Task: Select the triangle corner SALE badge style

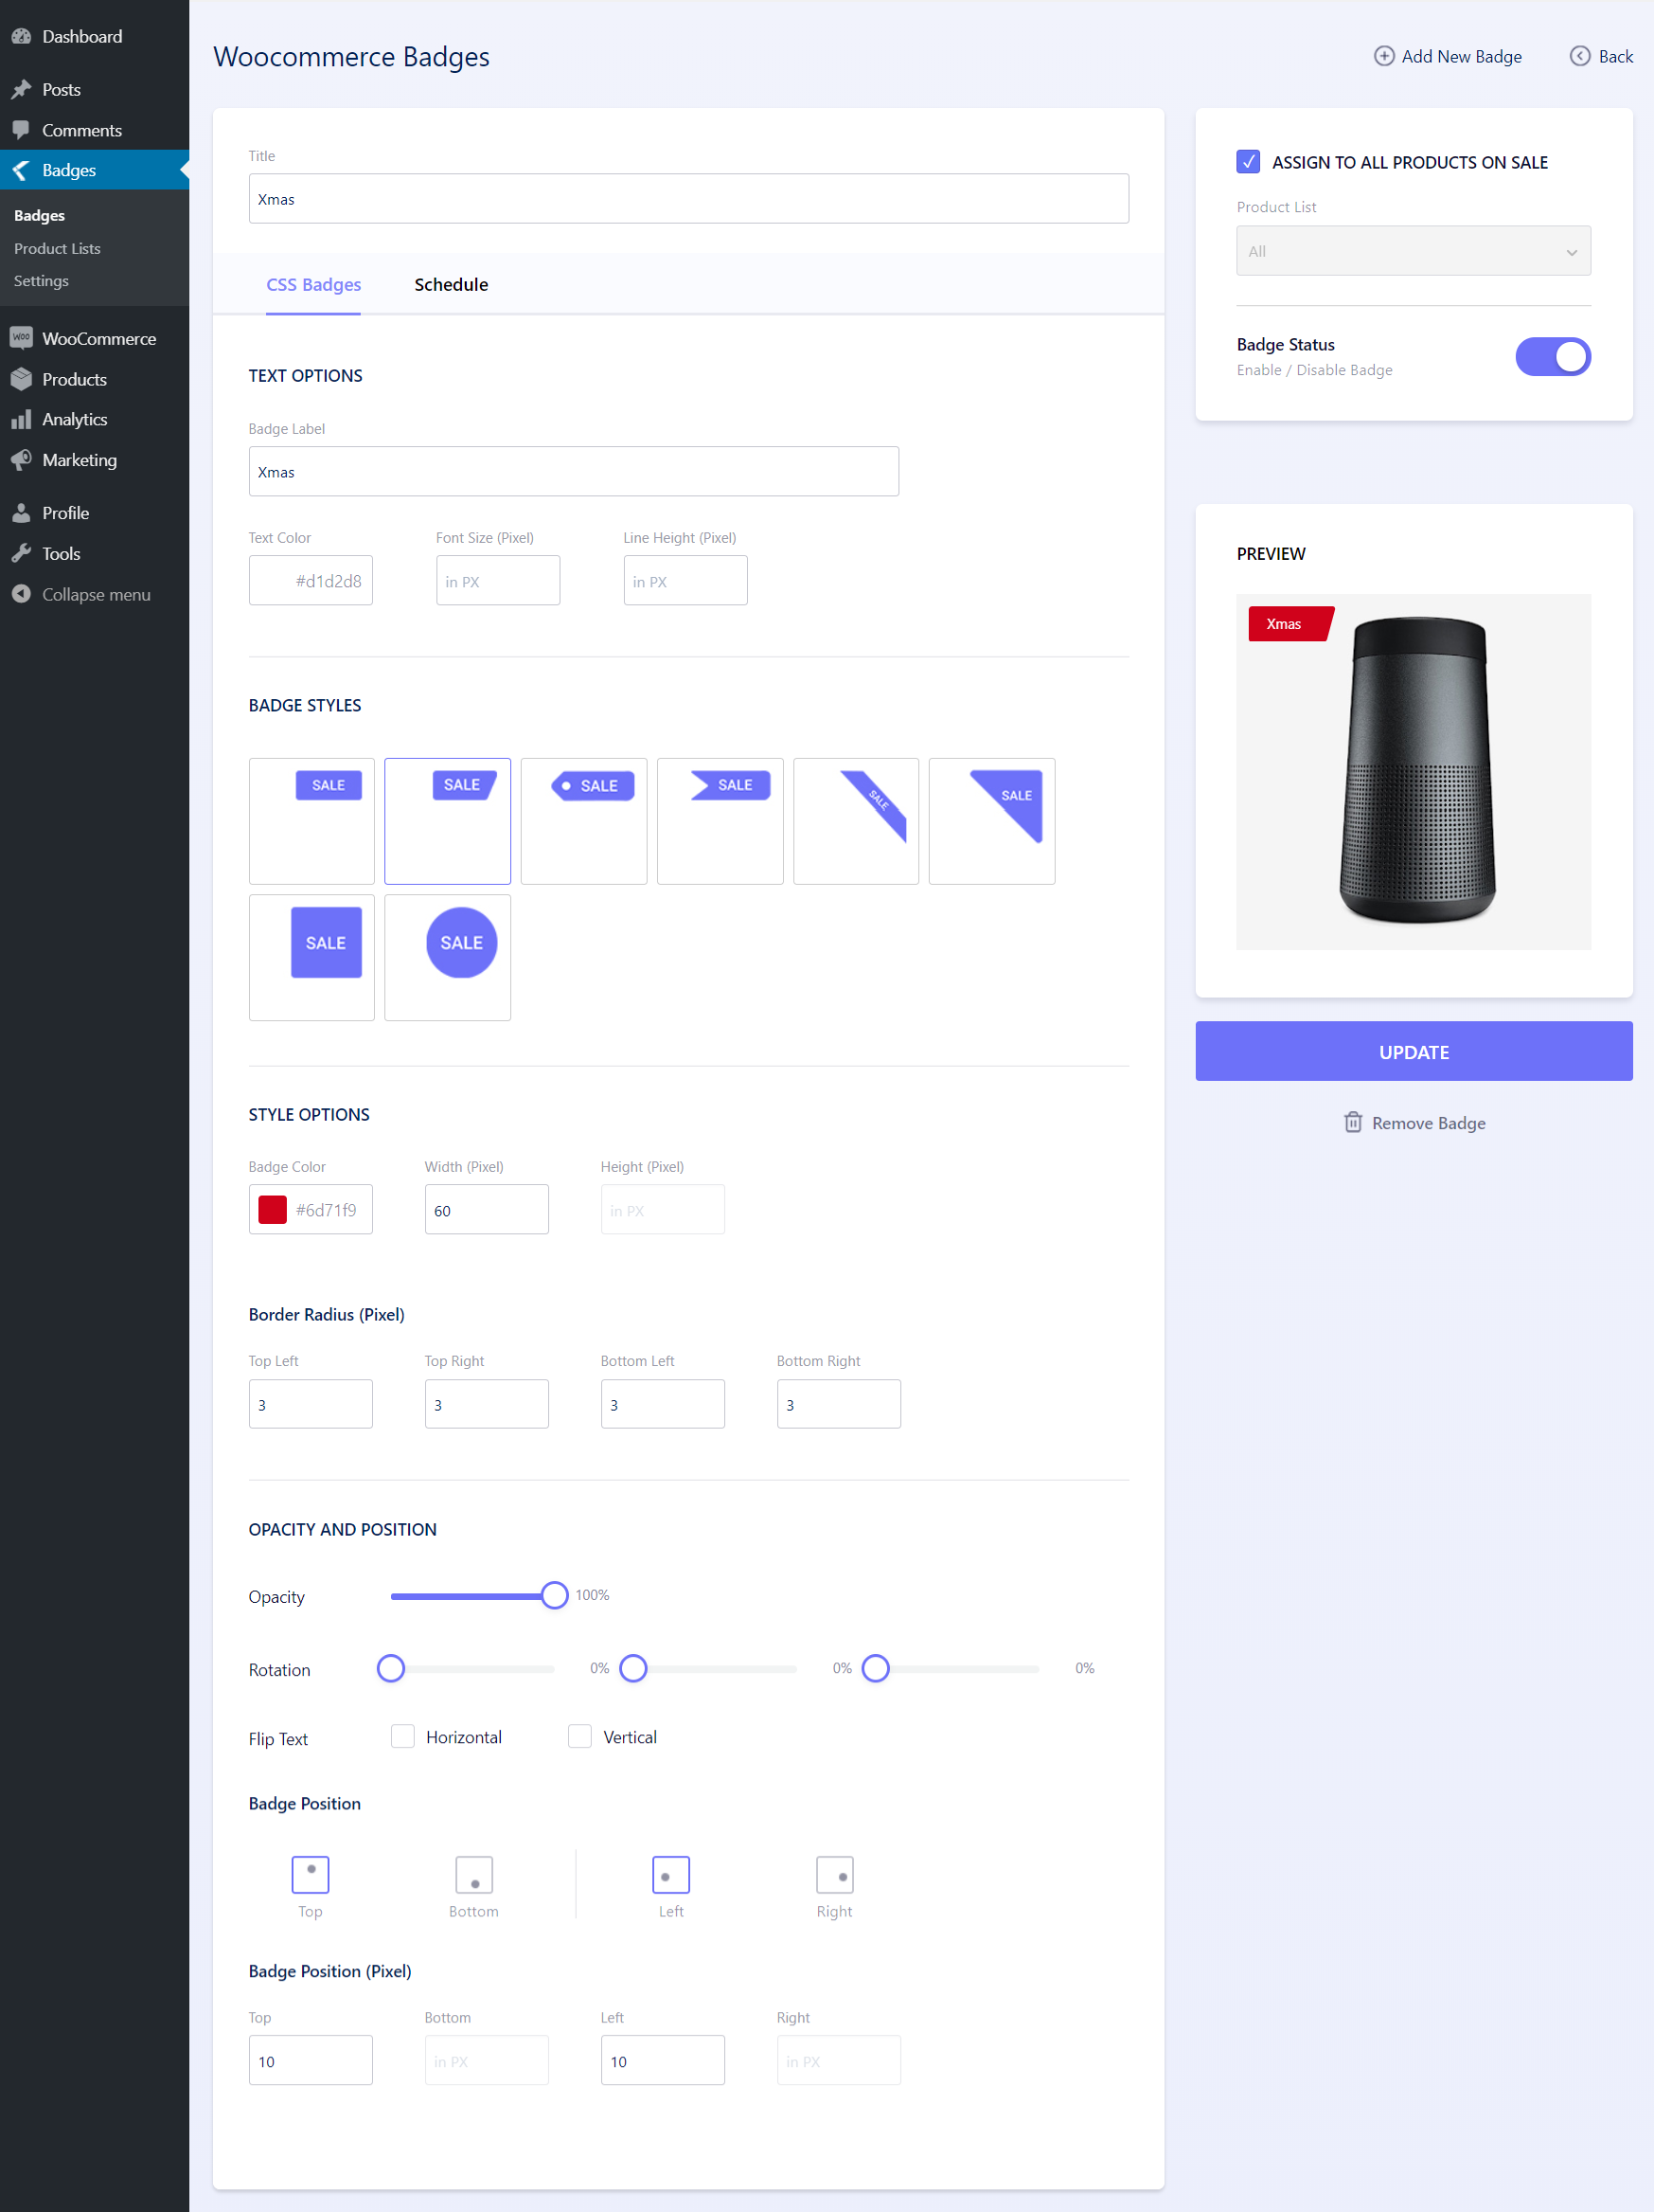Action: (991, 821)
